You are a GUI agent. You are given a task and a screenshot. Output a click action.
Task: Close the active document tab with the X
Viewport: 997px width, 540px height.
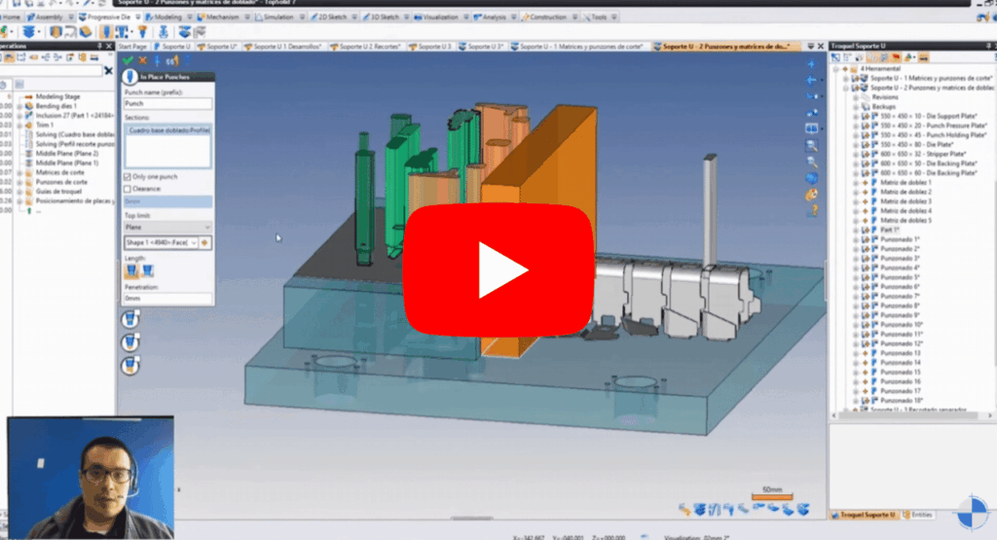tap(820, 47)
